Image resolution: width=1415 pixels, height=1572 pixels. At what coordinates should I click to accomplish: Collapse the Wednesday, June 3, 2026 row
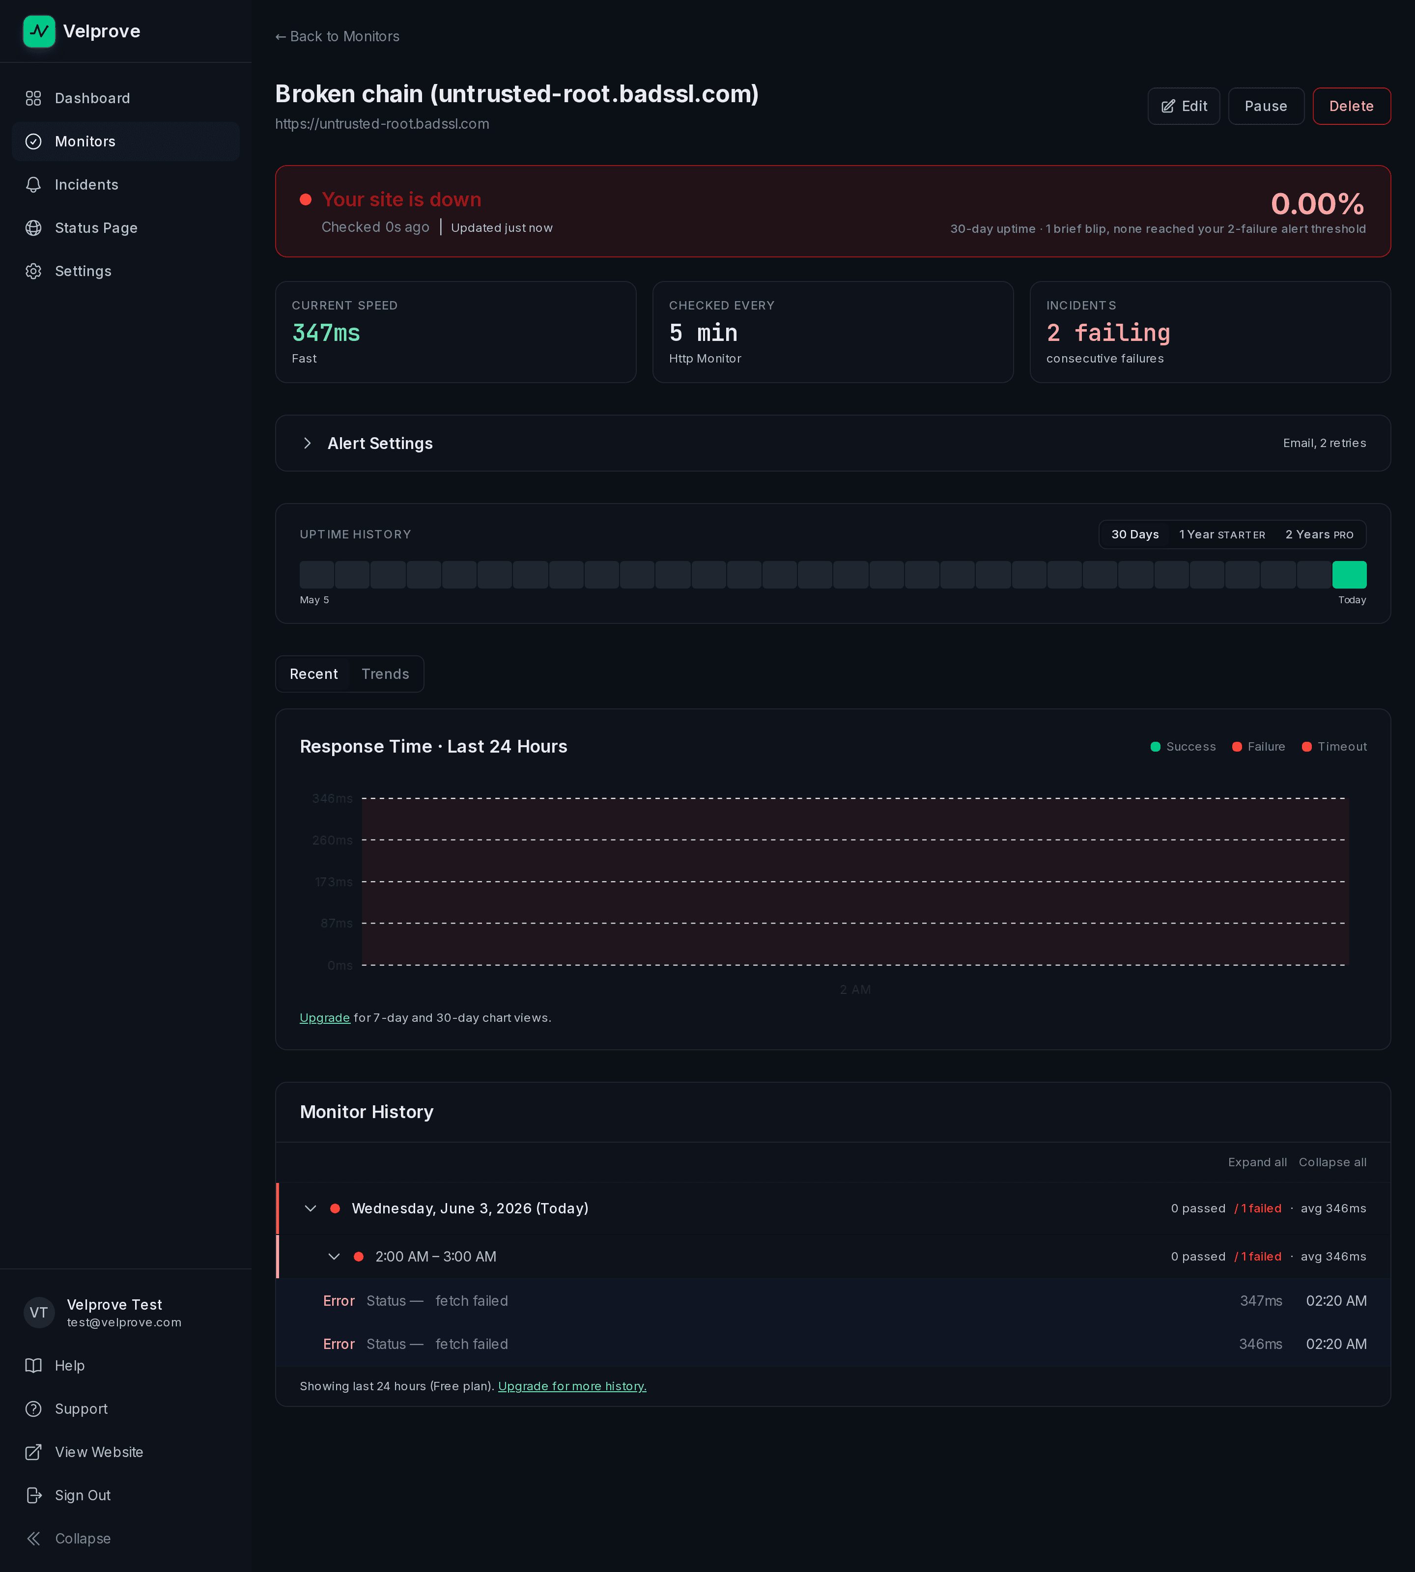point(310,1208)
